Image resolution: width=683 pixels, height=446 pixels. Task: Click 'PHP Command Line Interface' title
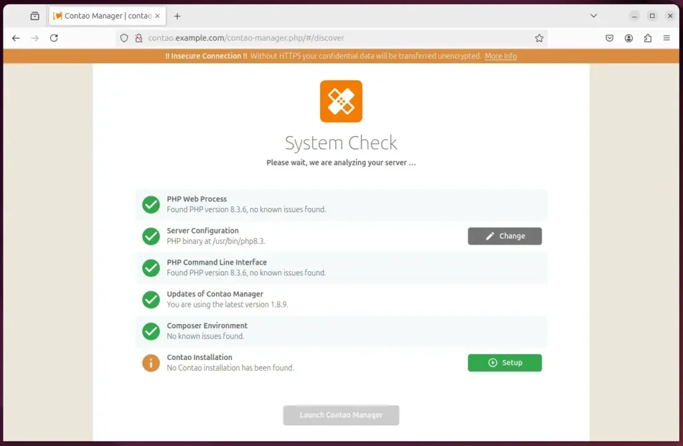pos(217,262)
